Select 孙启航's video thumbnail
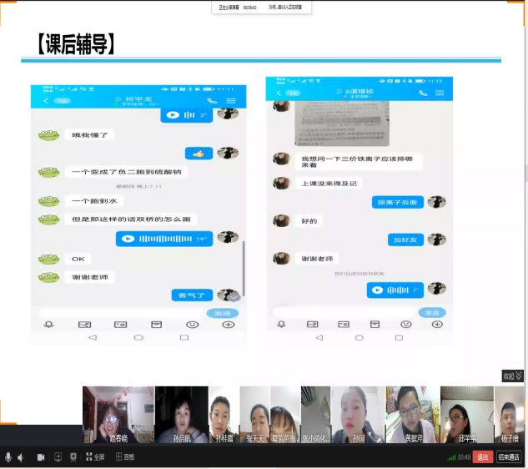The width and height of the screenshot is (528, 469). pos(181,414)
